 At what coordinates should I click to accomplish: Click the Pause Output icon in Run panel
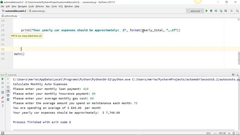pyautogui.click(x=3, y=87)
